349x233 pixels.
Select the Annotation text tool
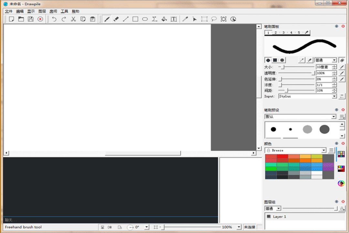tap(174, 19)
